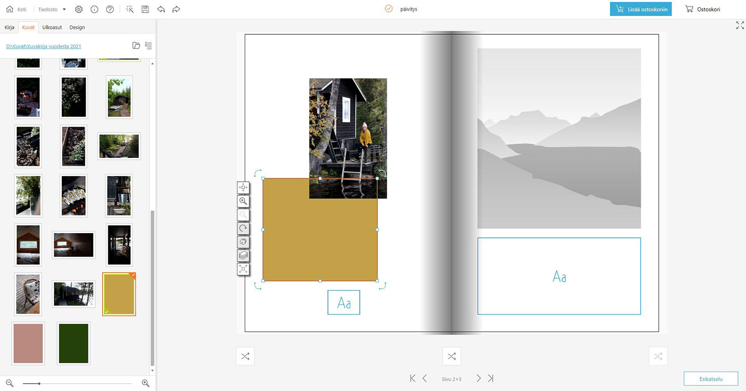Screen dimensions: 746x391
Task: Open the Design tab
Action: 77,27
